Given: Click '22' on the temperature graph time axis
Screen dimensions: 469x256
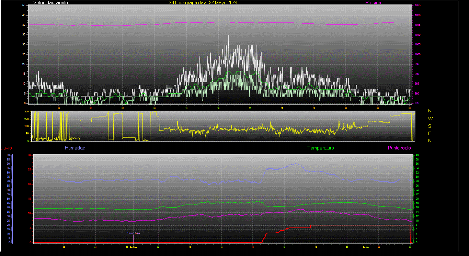Looking at the screenshot, I should (x=379, y=247).
